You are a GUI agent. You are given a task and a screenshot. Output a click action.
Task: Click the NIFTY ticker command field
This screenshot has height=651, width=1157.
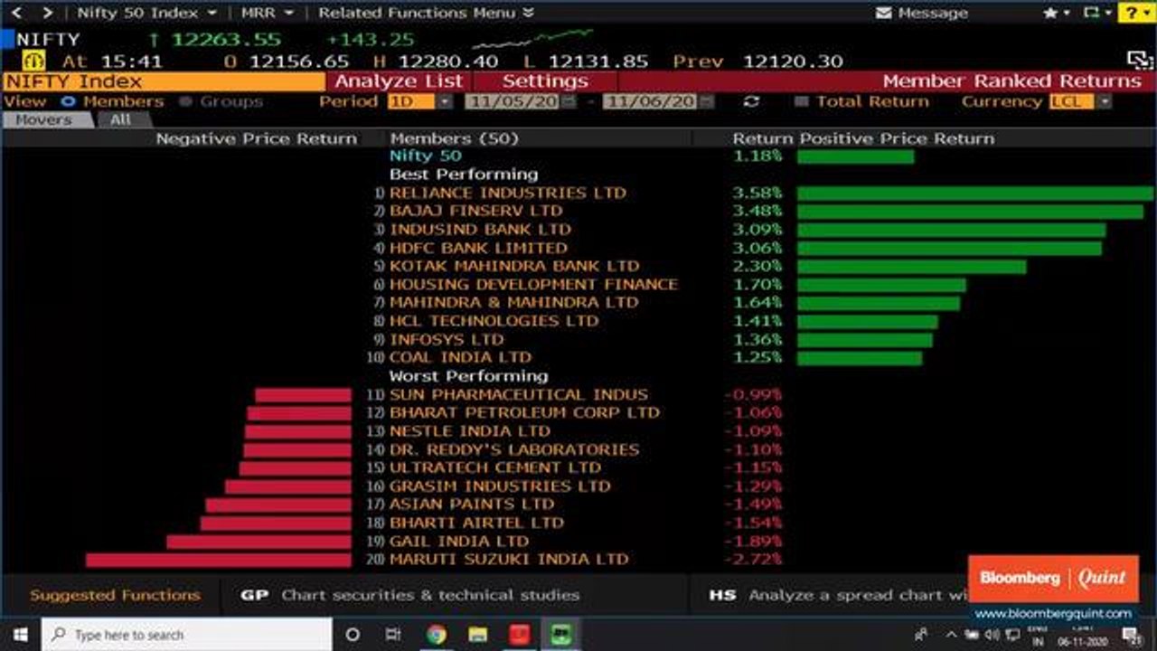48,40
